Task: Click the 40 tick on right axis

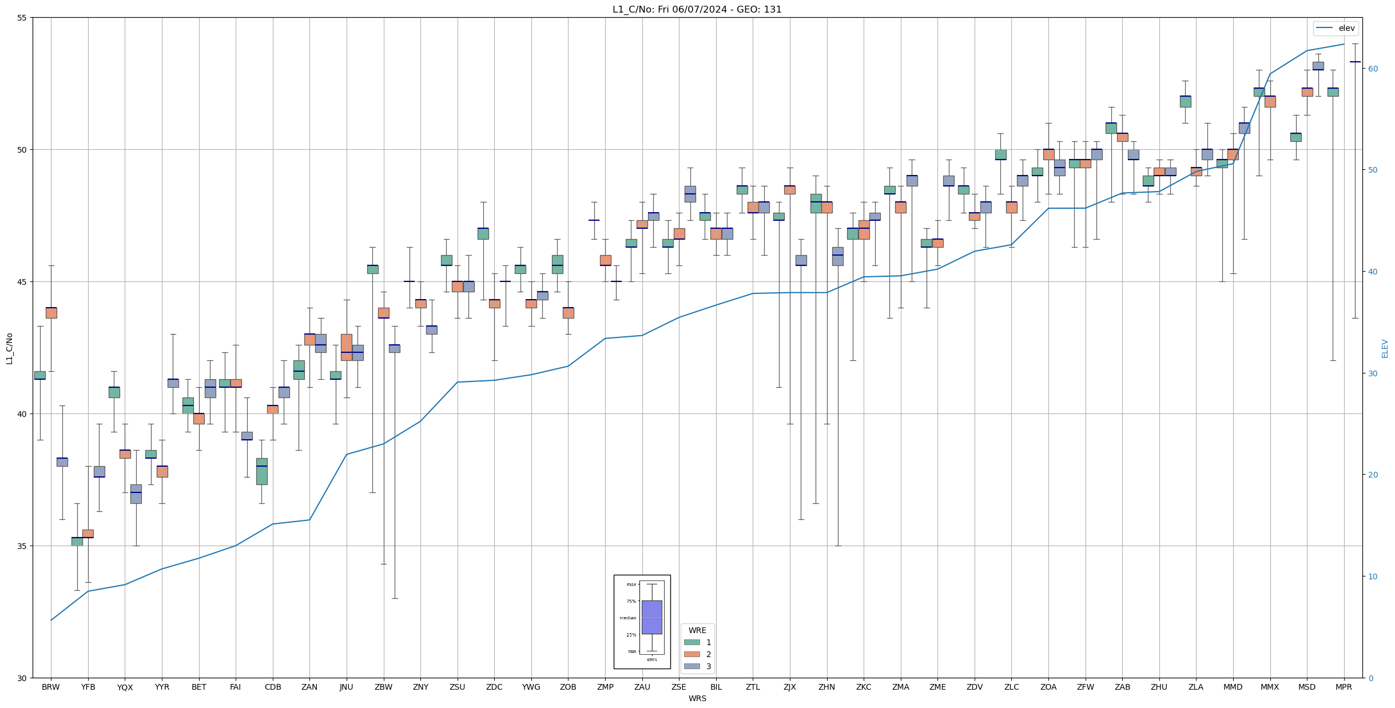Action: 1373,272
